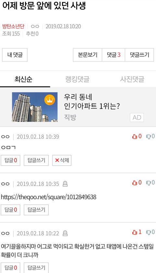
Task: Click 답글쓰기 under the 10:39 comment
Action: [x=36, y=160]
